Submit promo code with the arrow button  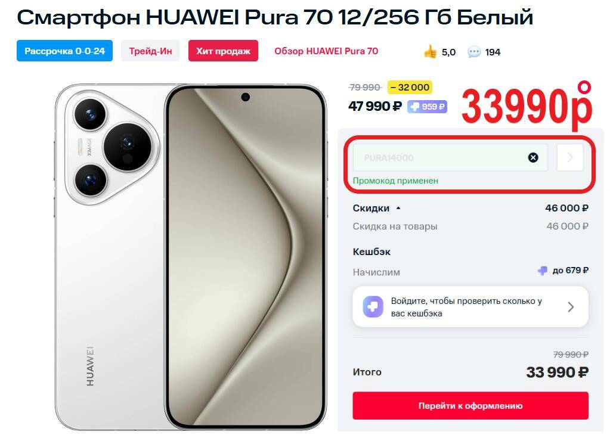[570, 157]
